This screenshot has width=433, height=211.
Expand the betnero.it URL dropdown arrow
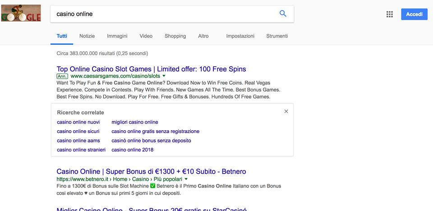186,179
